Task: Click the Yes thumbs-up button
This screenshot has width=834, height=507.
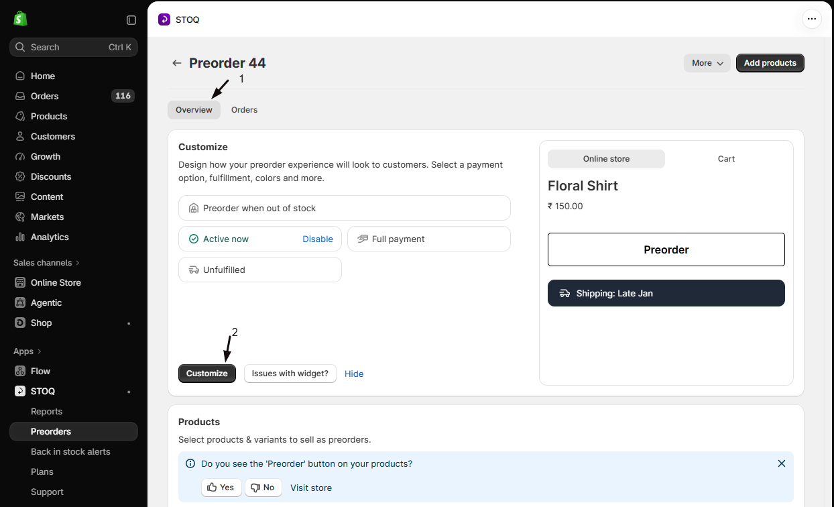Action: tap(221, 488)
